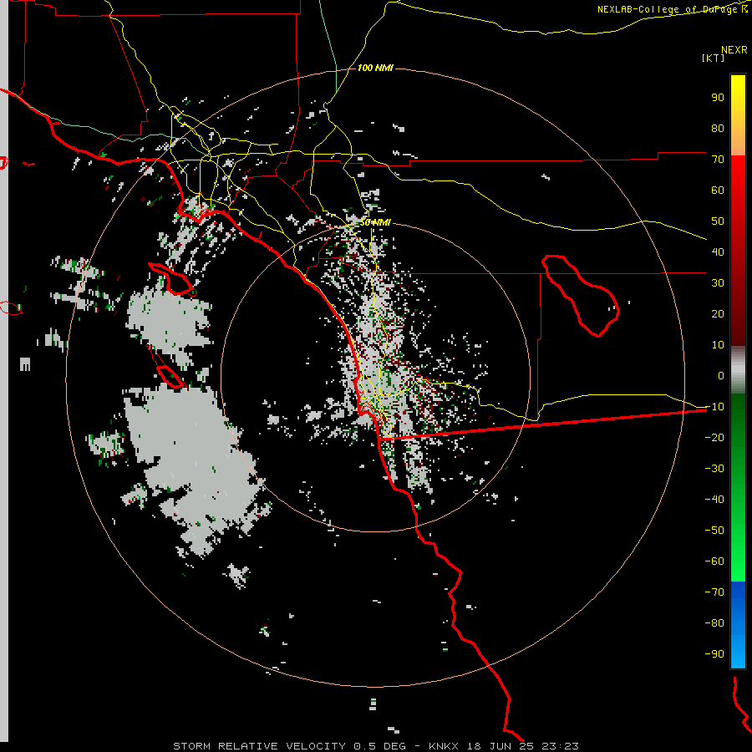This screenshot has height=752, width=752.
Task: Select the 80 value on the velocity scale
Action: tap(718, 129)
